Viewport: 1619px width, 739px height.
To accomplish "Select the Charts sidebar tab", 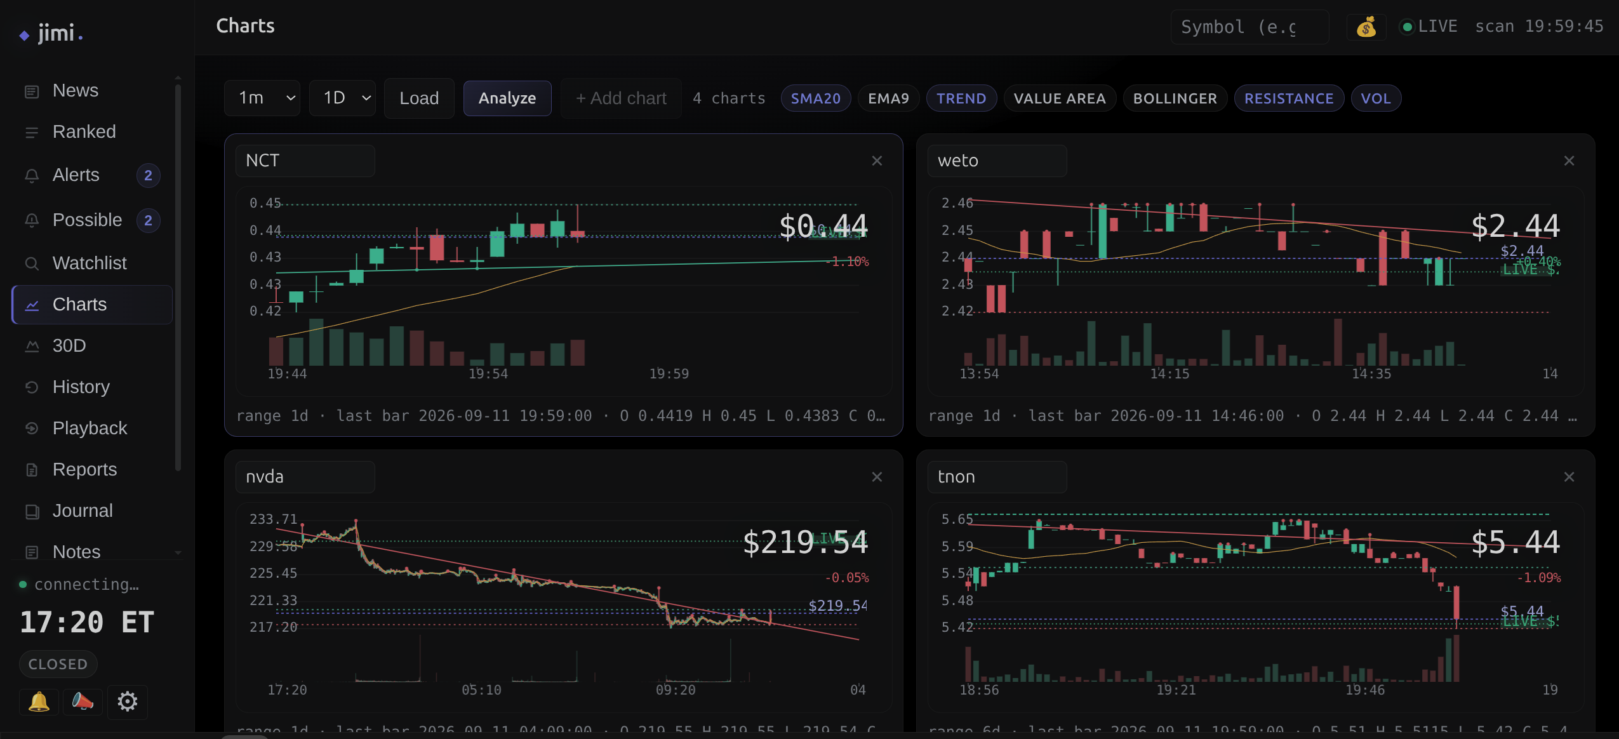I will 92,305.
